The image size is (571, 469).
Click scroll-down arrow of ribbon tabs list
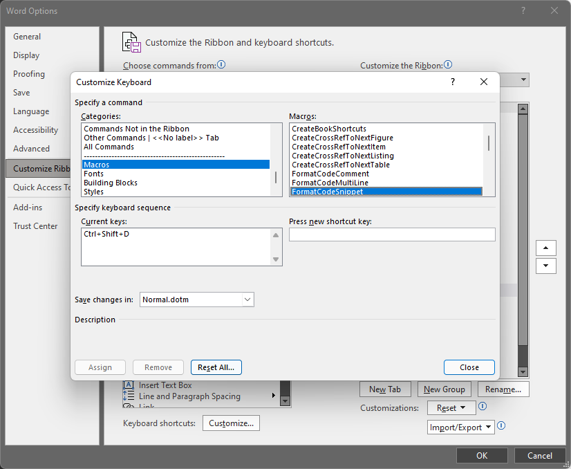[523, 372]
